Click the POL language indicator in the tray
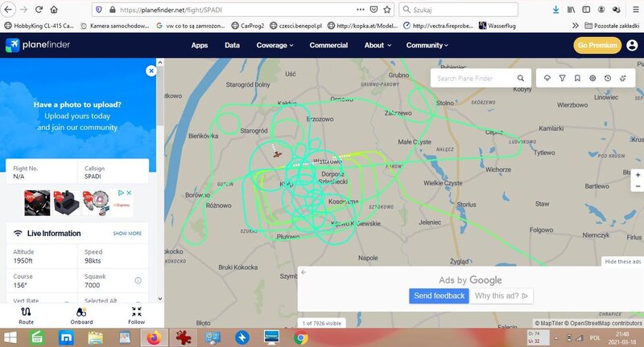 coord(595,338)
